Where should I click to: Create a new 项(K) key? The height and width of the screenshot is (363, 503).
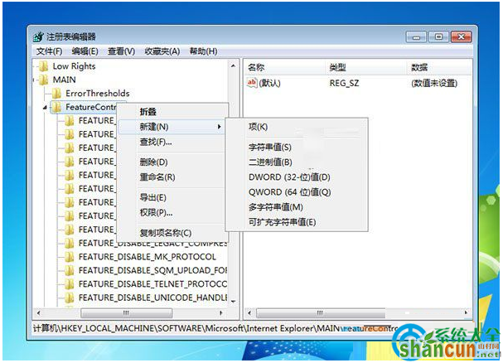[x=297, y=127]
